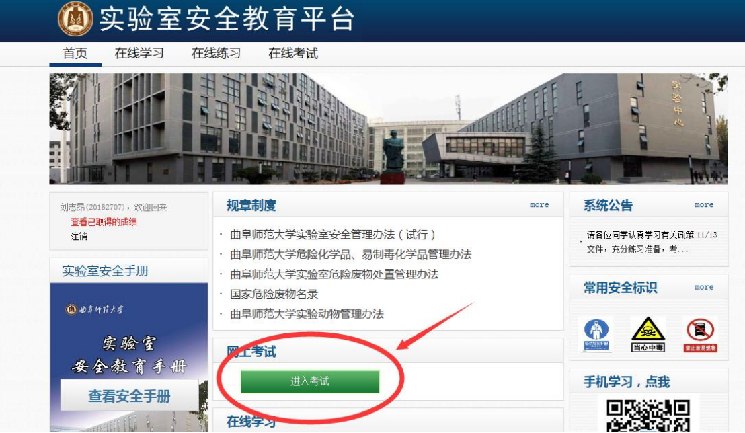The image size is (745, 433).
Task: Open the blue protective clothing safety sign
Action: 596,335
